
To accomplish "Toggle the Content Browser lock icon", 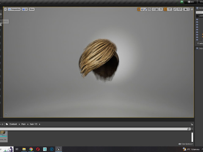I will click(x=192, y=124).
